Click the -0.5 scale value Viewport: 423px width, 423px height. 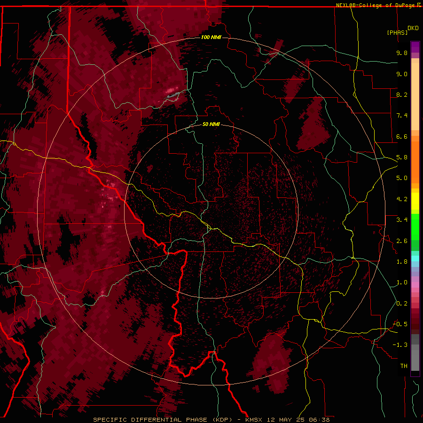click(x=400, y=324)
